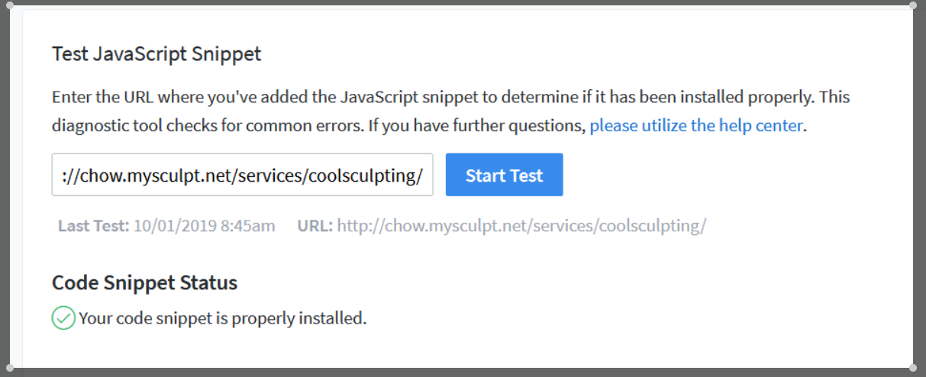Click the Last Test label
This screenshot has height=377, width=926.
(x=93, y=226)
